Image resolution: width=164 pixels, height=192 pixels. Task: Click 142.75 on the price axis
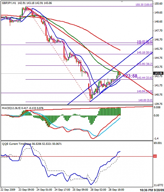pyautogui.click(x=158, y=76)
